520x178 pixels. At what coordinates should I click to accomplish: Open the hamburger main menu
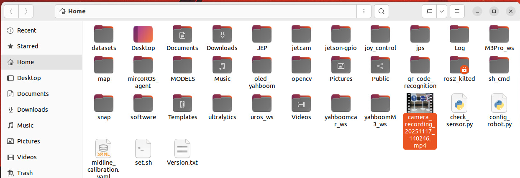[x=457, y=11]
